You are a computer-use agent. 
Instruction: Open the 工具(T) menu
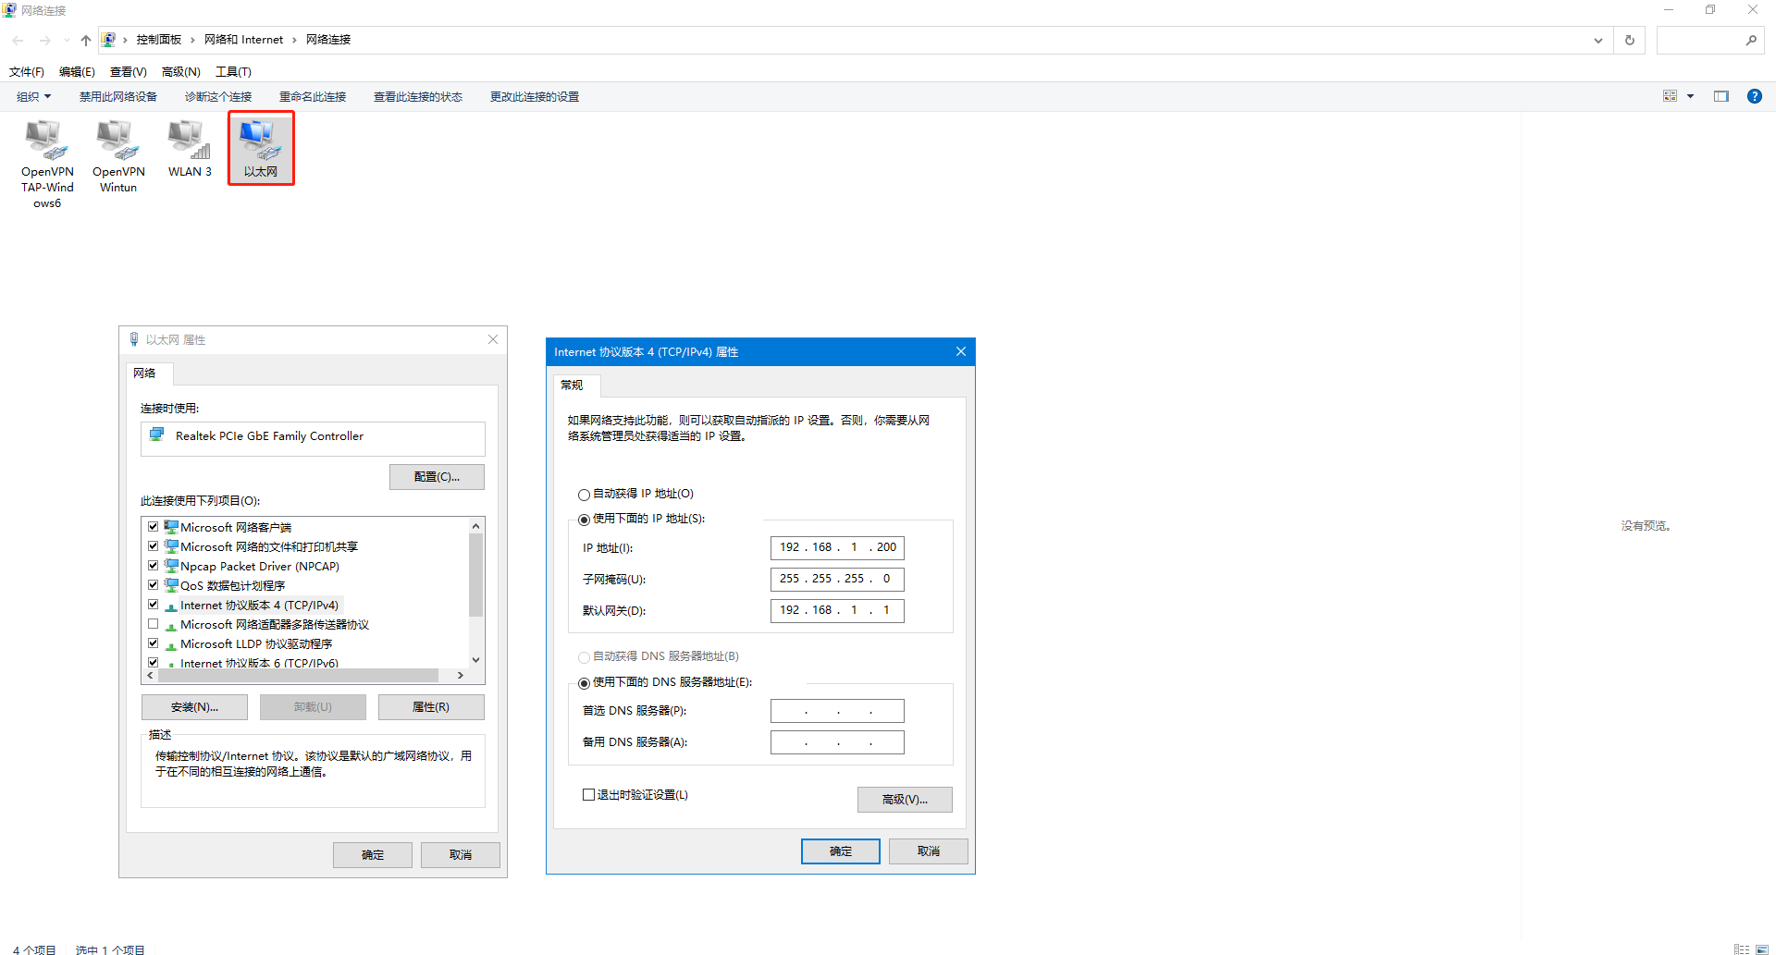click(x=233, y=71)
